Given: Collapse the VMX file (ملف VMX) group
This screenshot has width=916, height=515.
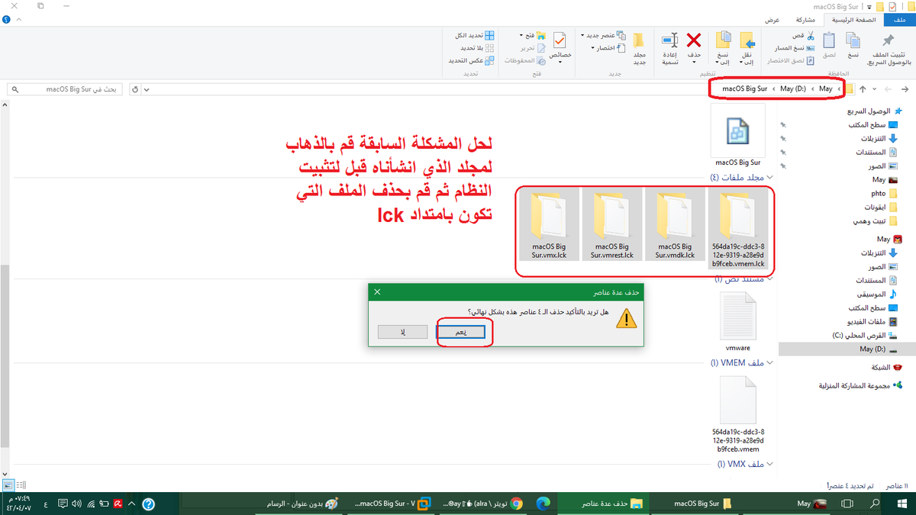Looking at the screenshot, I should [769, 463].
